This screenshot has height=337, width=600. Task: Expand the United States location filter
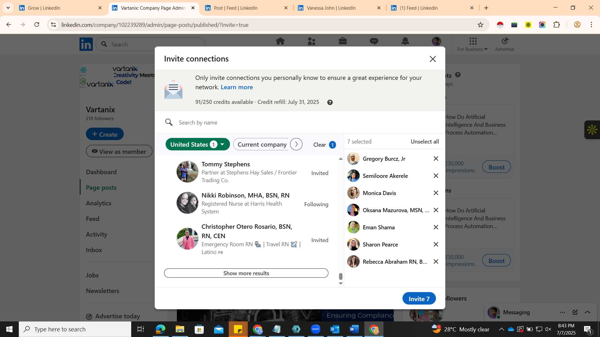pos(197,144)
